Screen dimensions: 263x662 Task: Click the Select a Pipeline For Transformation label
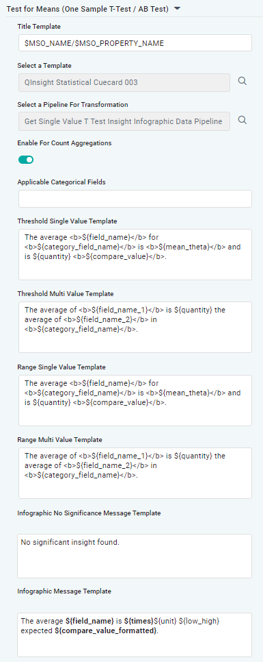73,104
